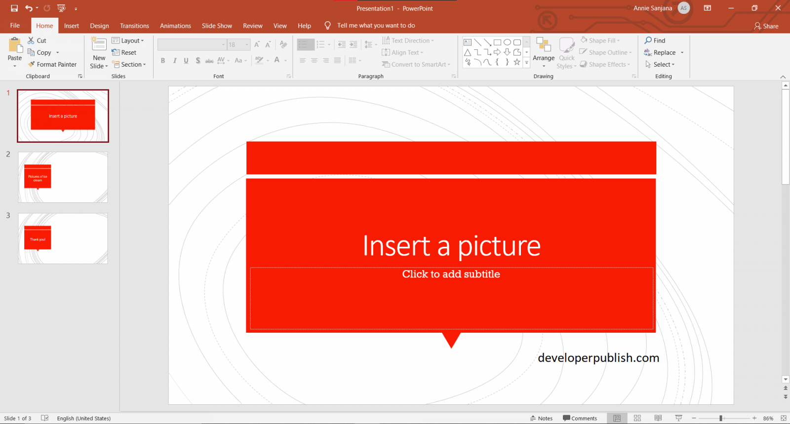Open the Section dropdown
This screenshot has height=424, width=790.
(x=129, y=64)
